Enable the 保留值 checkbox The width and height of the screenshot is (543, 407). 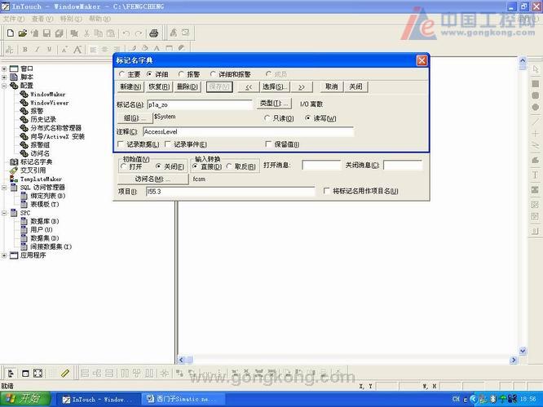coord(268,144)
